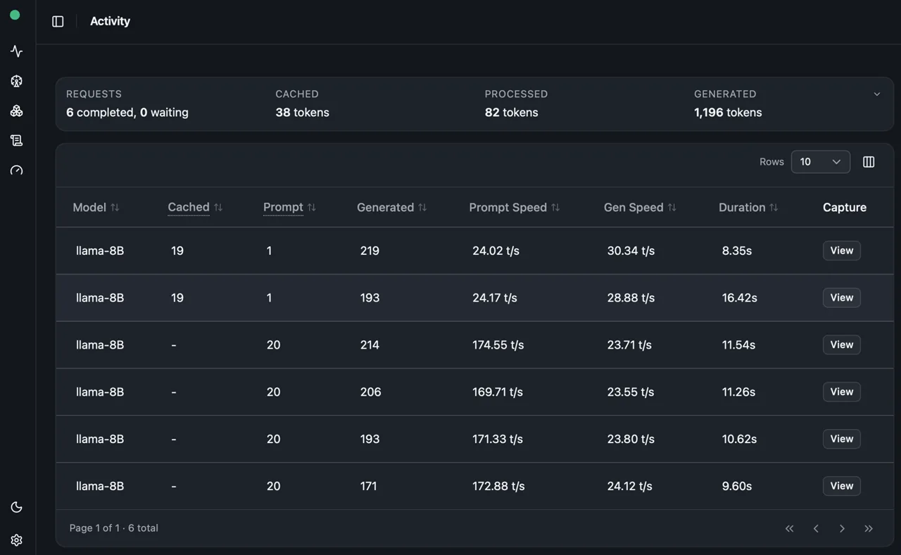Image resolution: width=901 pixels, height=555 pixels.
Task: Click the sidebar panel toggle icon
Action: coord(58,22)
